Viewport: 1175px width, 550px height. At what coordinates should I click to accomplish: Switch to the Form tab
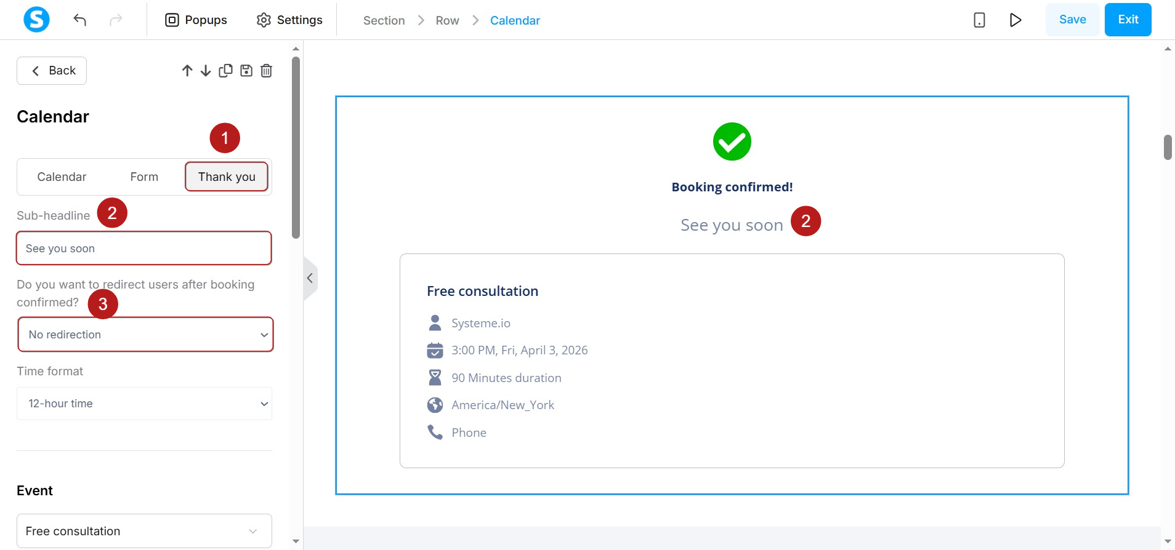click(144, 177)
